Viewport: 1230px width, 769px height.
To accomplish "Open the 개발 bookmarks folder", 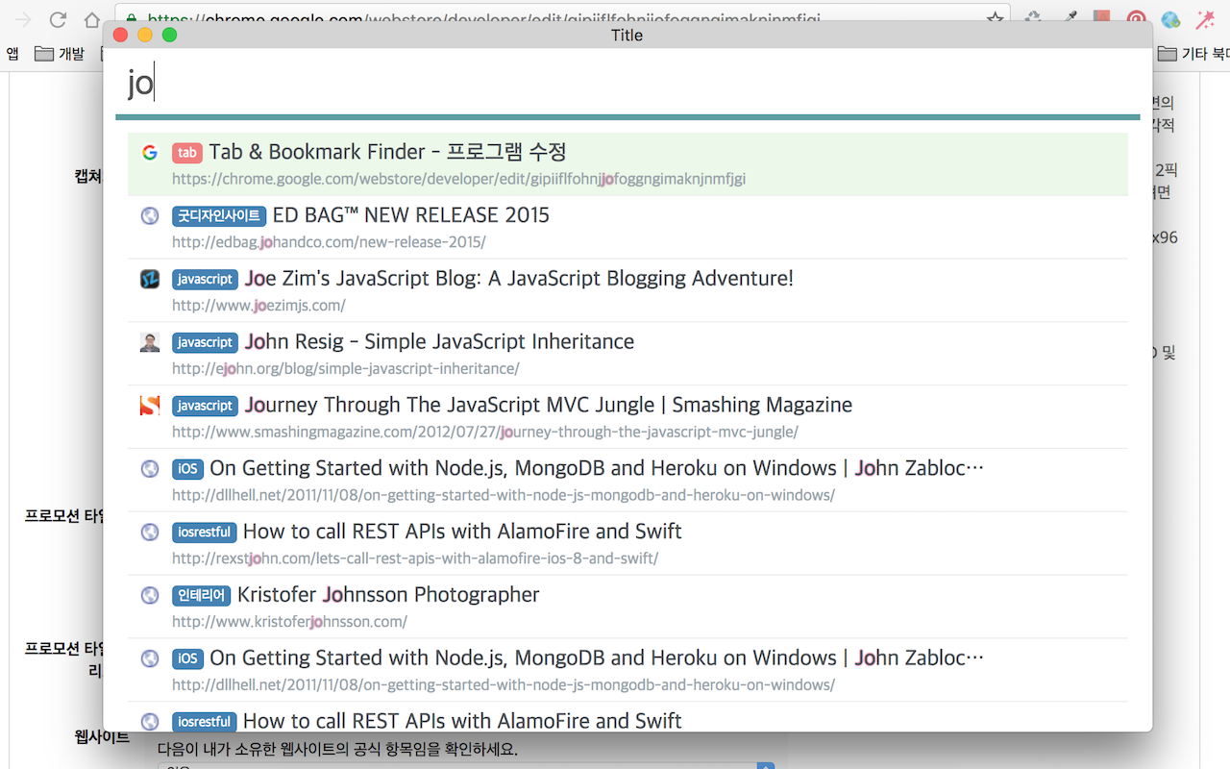I will tap(60, 54).
